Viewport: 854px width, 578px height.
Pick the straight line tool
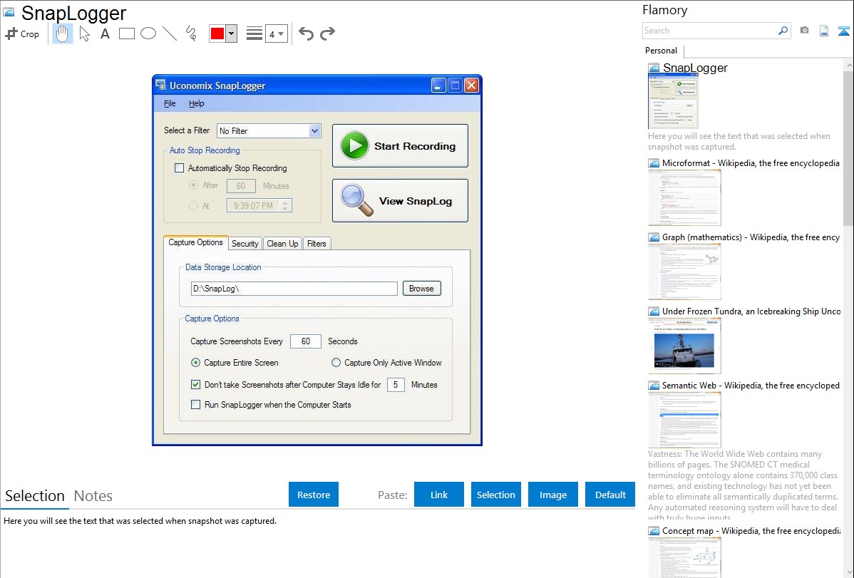click(170, 33)
